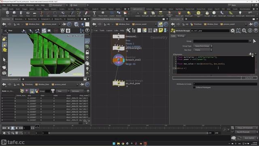Image resolution: width=259 pixels, height=146 pixels.
Task: Go back in scene view path
Action: point(4,24)
